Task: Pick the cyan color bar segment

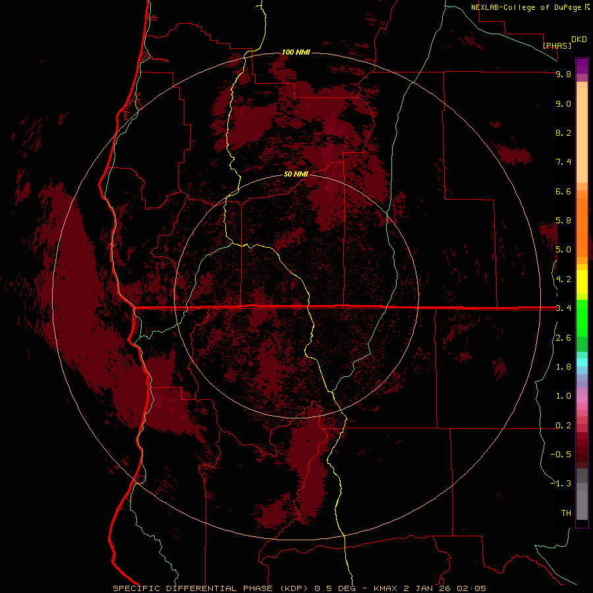Action: (x=582, y=362)
